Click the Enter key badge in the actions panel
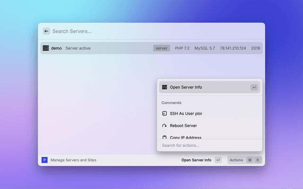Viewport: 303px width, 189px height. click(254, 87)
